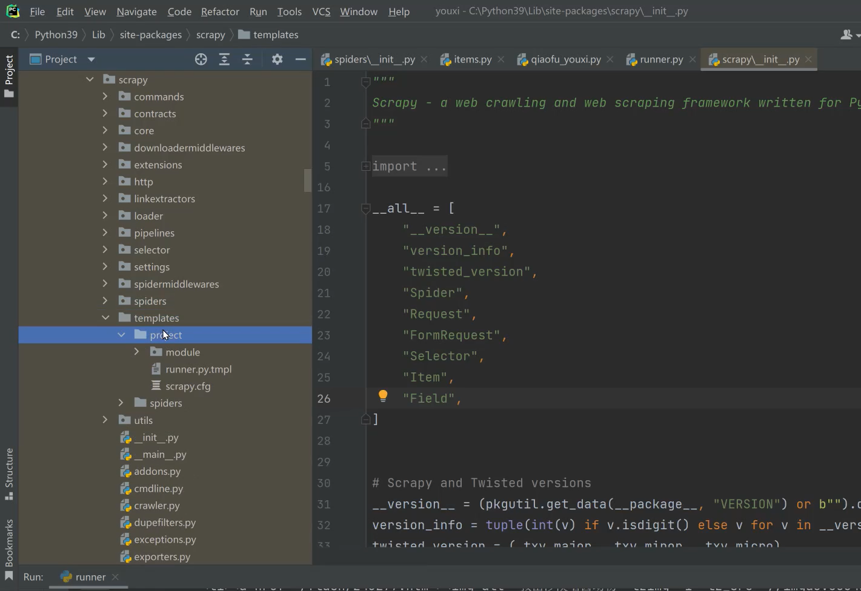This screenshot has height=591, width=861.
Task: Open exporters.py in the project tree
Action: (162, 556)
